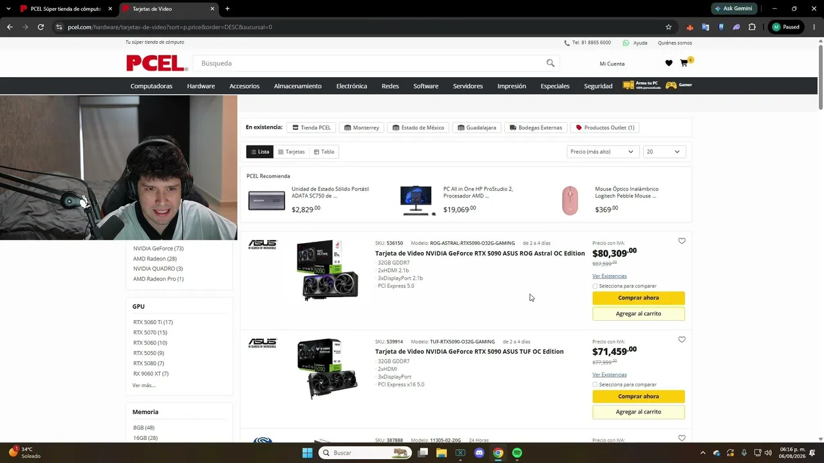This screenshot has height=463, width=824.
Task: Open the Accesorios menu
Action: point(245,86)
